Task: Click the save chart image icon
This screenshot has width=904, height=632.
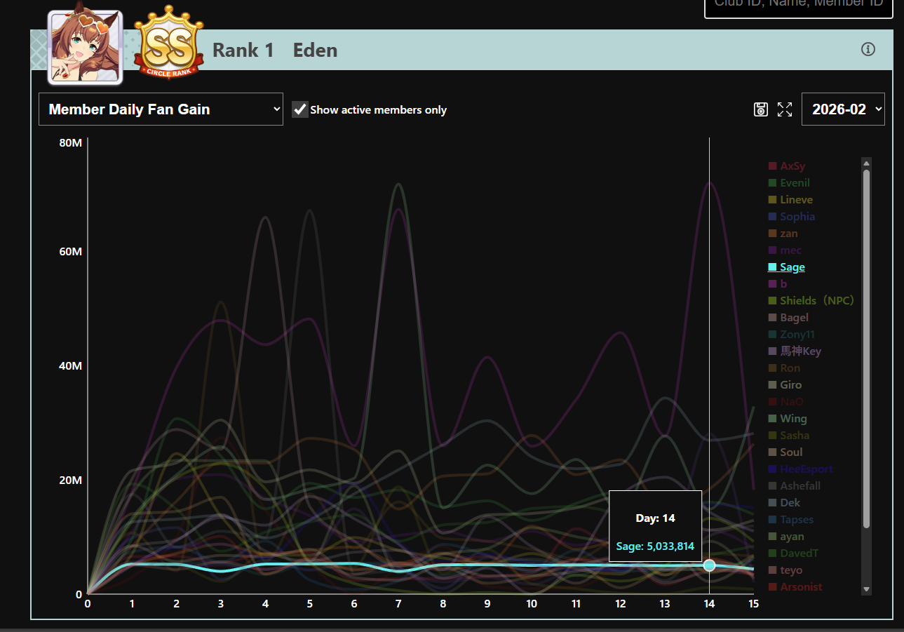Action: [x=761, y=109]
